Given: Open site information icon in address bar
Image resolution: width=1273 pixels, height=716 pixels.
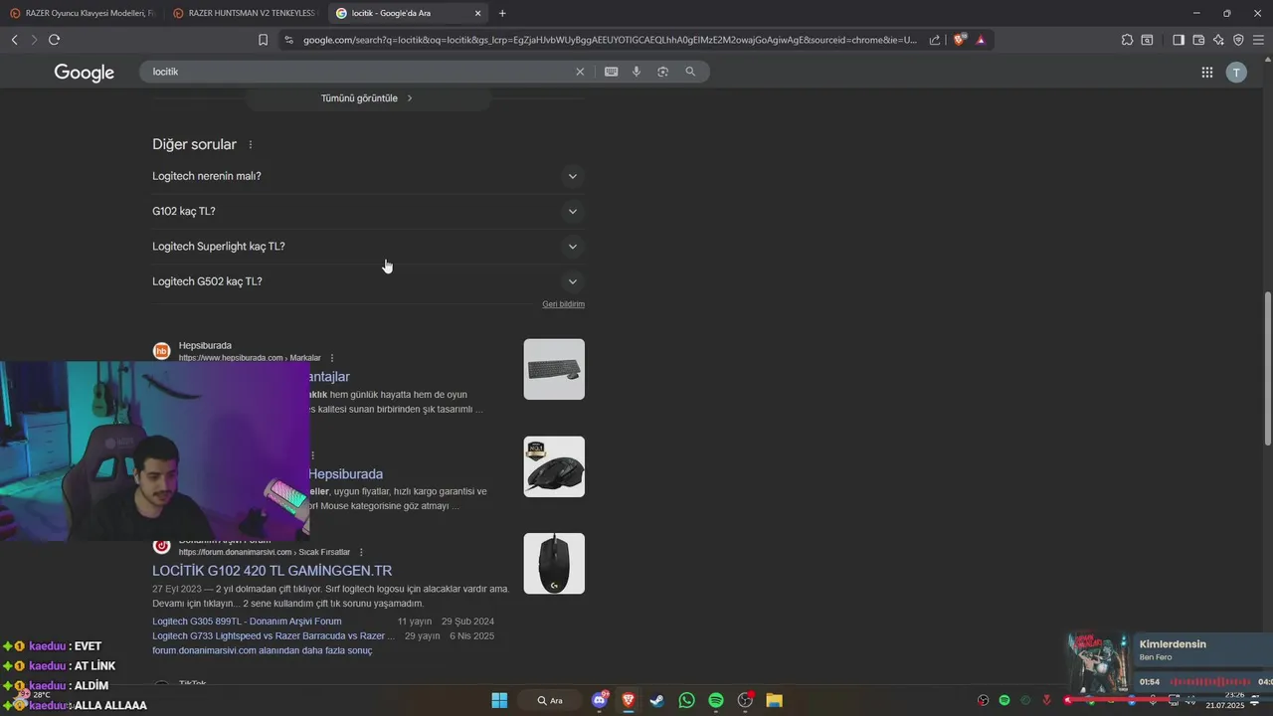Looking at the screenshot, I should coord(288,40).
